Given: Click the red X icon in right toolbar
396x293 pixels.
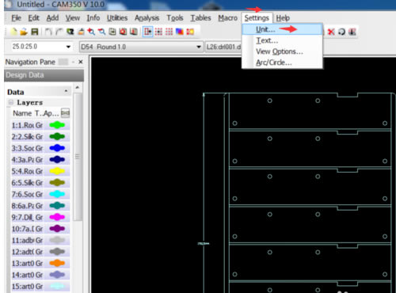Looking at the screenshot, I should pos(331,32).
